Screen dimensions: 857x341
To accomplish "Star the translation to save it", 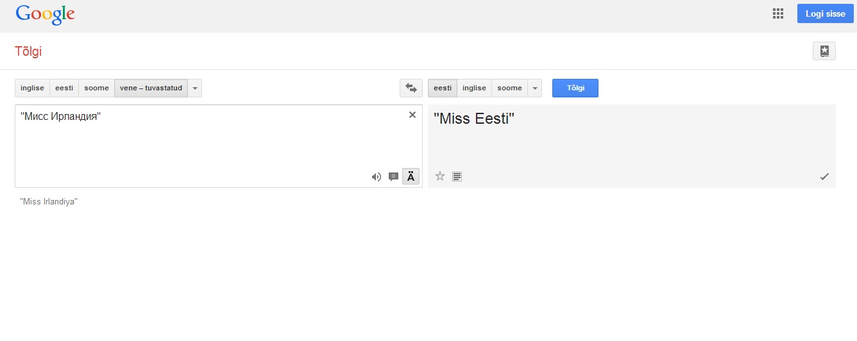I will click(x=440, y=176).
